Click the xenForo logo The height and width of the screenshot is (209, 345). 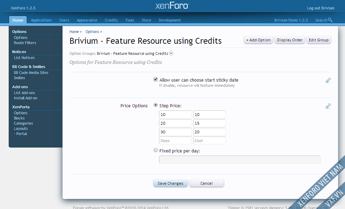(172, 6)
